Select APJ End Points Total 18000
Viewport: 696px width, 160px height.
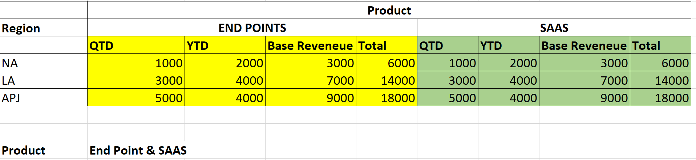(x=387, y=97)
